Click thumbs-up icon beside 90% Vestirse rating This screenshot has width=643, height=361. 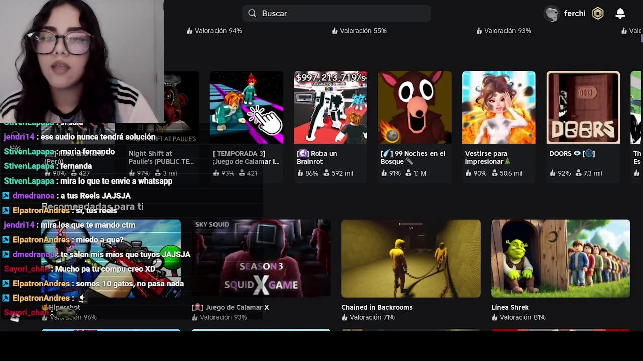[468, 173]
